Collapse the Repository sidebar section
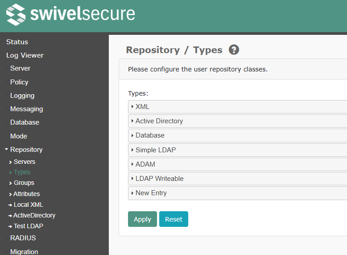The image size is (347, 255). (24, 150)
